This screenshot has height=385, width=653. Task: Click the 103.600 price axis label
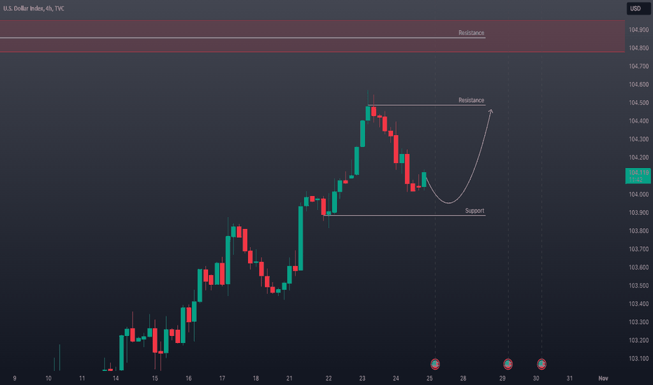tap(638, 267)
